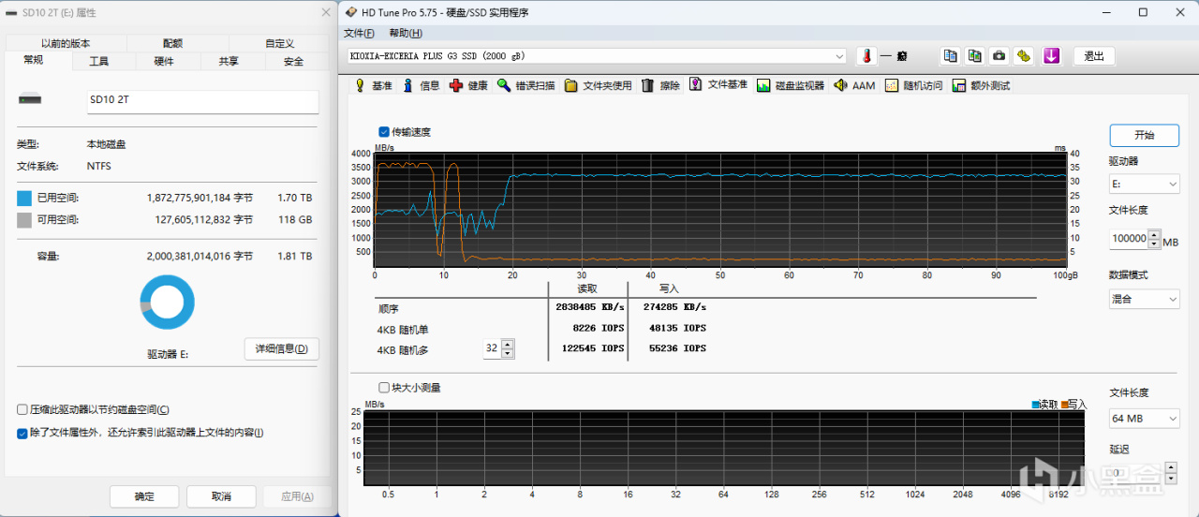
Task: Click the camera save screenshot icon
Action: pyautogui.click(x=999, y=56)
